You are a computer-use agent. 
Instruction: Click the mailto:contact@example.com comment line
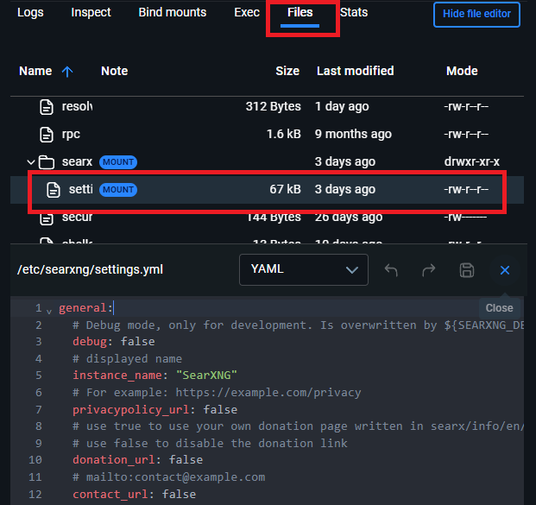pyautogui.click(x=168, y=477)
